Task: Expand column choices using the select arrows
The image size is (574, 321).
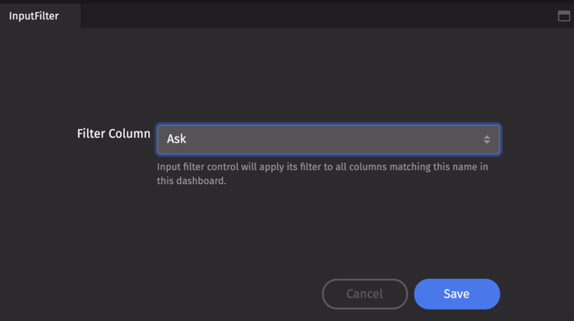Action: pyautogui.click(x=486, y=139)
